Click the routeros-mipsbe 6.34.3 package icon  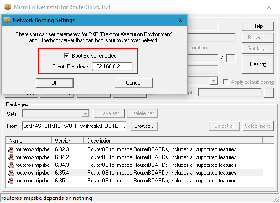pyautogui.click(x=11, y=165)
